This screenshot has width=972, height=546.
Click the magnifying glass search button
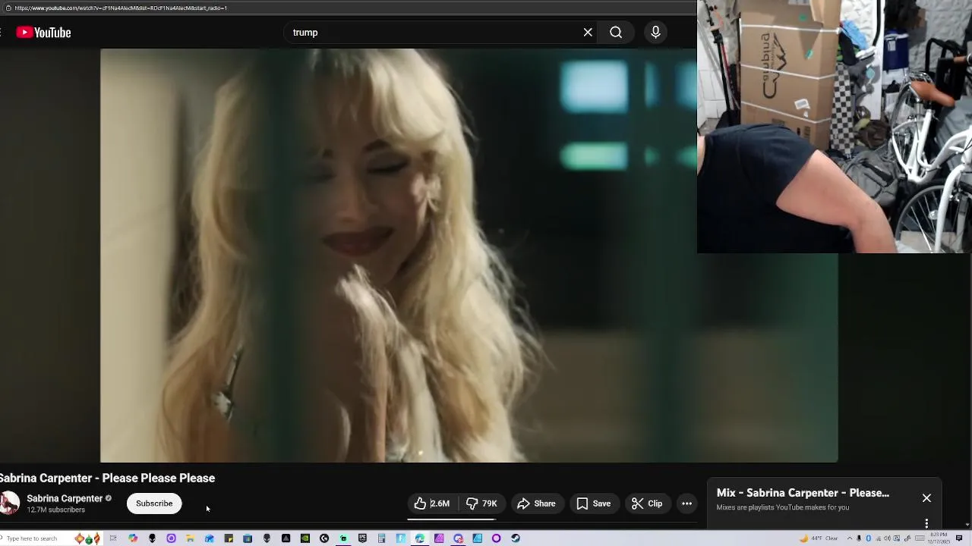pos(616,33)
